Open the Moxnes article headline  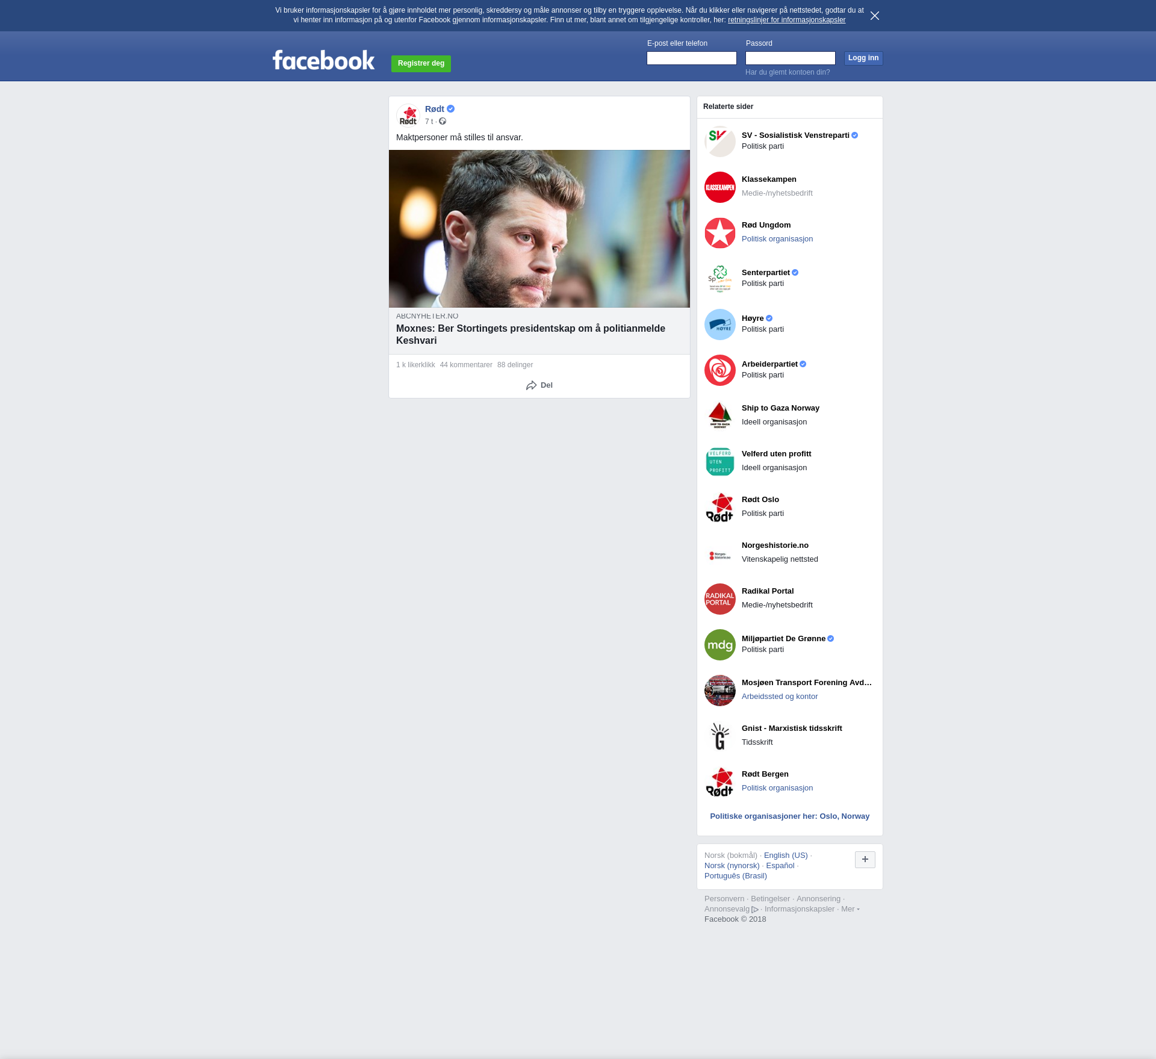(530, 334)
